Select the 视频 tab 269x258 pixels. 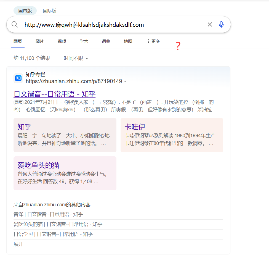[62, 41]
